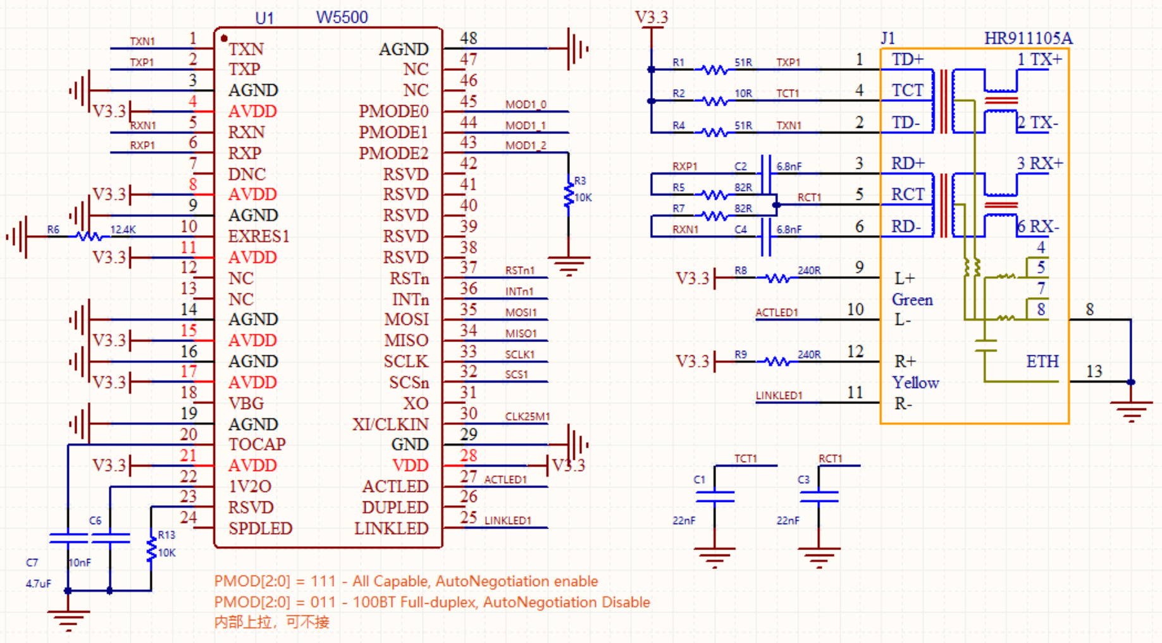
Task: Click resistor R1 51R symbol
Action: pos(715,70)
